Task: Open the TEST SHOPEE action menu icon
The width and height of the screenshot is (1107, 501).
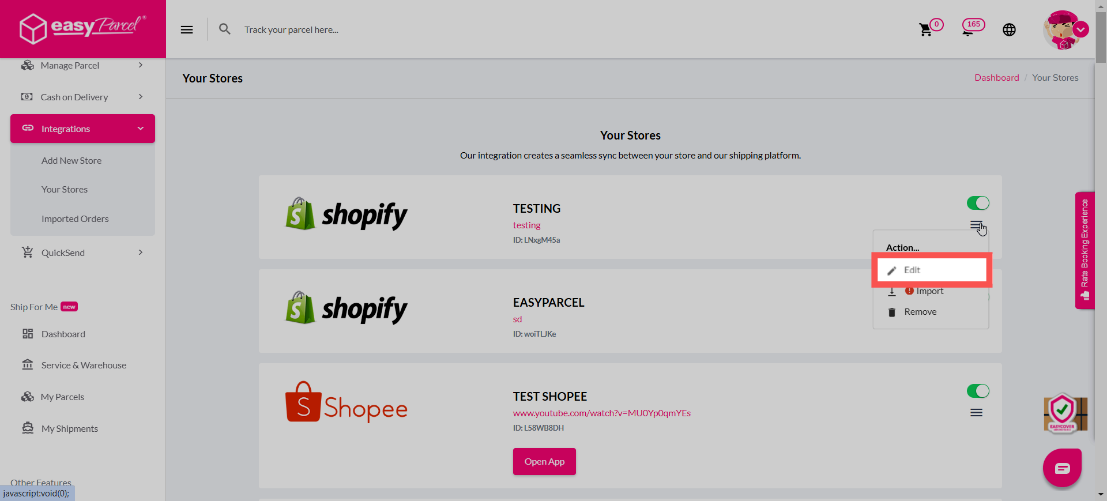Action: click(976, 413)
